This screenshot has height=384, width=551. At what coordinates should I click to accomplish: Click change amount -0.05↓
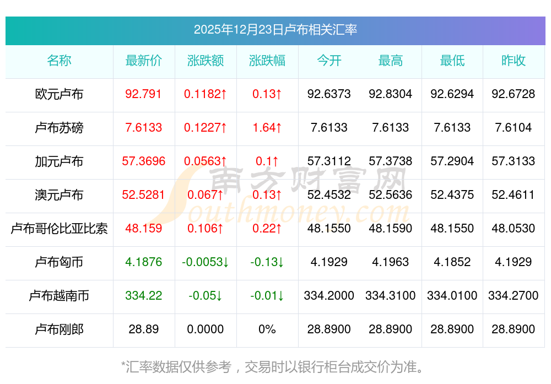pos(205,295)
